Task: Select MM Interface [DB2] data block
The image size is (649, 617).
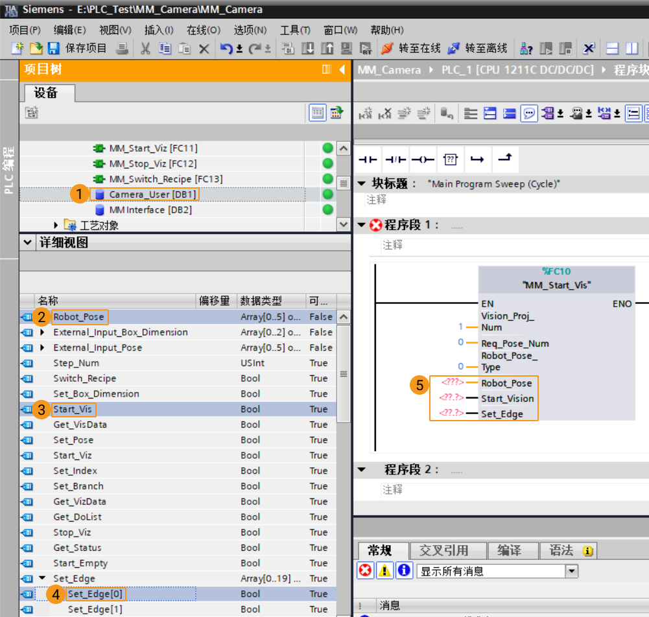Action: [150, 210]
